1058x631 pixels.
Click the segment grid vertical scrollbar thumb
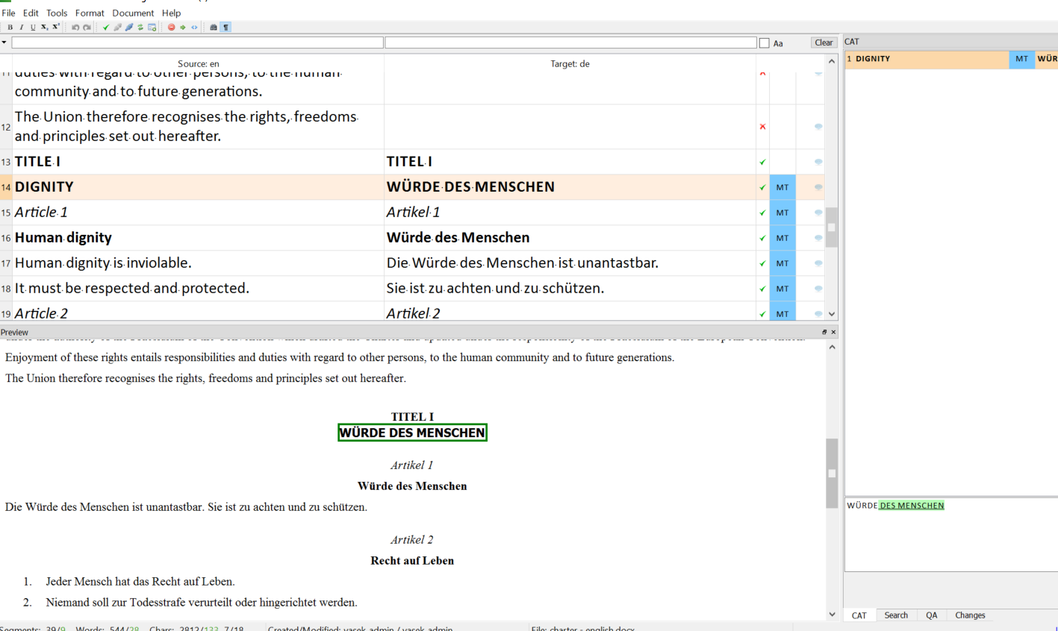click(832, 227)
